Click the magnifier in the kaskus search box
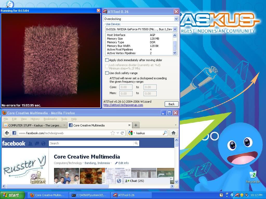Screen dimensions: 266x199 [165, 133]
